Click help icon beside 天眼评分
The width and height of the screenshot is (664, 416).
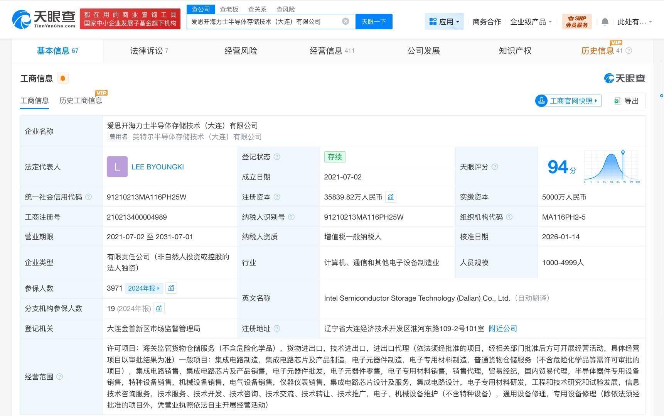point(495,167)
